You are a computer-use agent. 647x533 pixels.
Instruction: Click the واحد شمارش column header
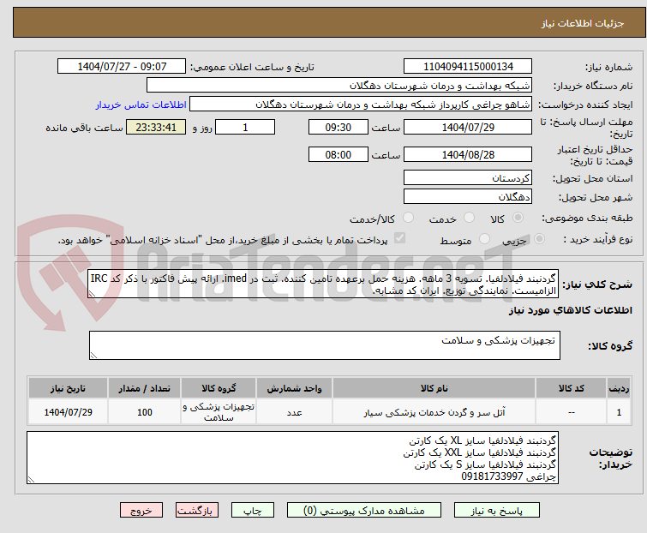[294, 388]
